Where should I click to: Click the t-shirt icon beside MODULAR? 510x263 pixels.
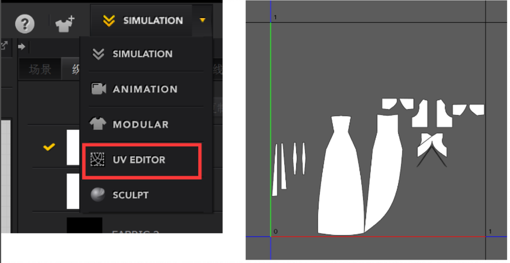coord(98,124)
